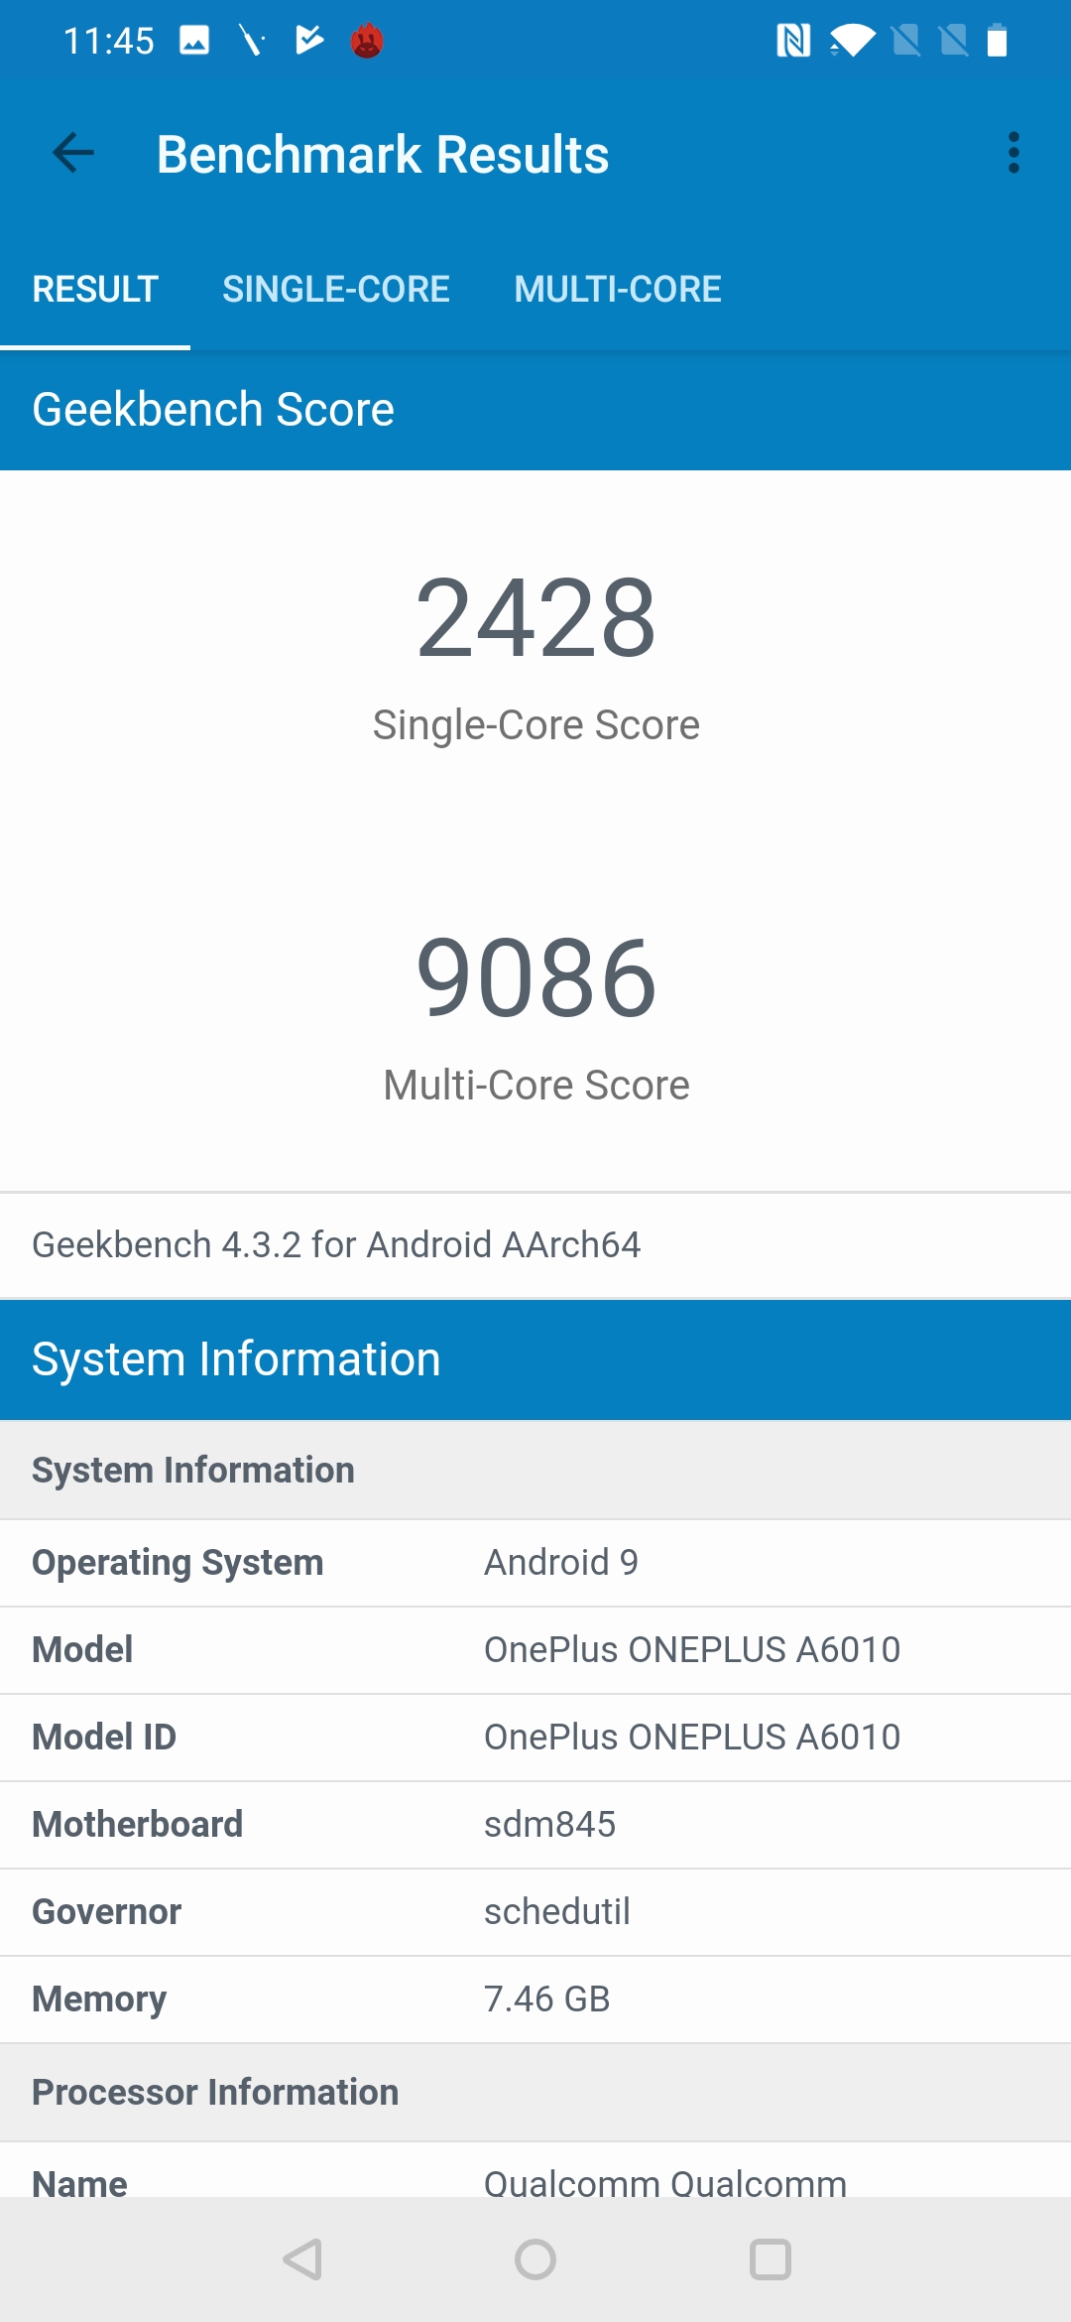
Task: Tap the Model ID label
Action: 104,1738
